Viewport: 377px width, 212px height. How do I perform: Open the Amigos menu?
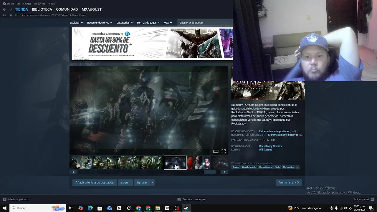point(27,4)
